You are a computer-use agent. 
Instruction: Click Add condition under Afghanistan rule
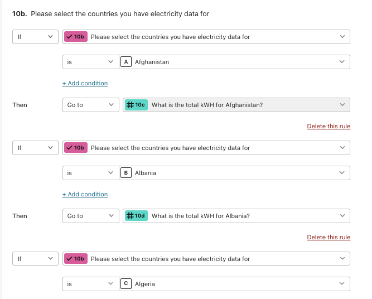[85, 83]
